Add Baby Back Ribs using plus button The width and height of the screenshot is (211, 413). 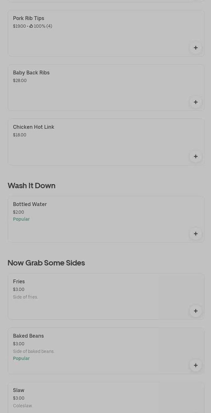point(195,102)
